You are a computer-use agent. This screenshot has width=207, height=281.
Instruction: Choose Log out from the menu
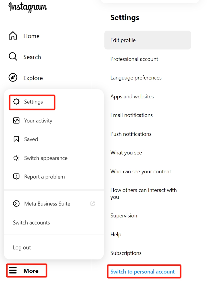point(22,247)
